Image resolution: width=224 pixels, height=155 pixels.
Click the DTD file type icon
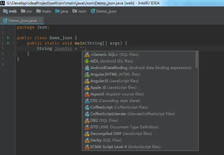(x=87, y=127)
